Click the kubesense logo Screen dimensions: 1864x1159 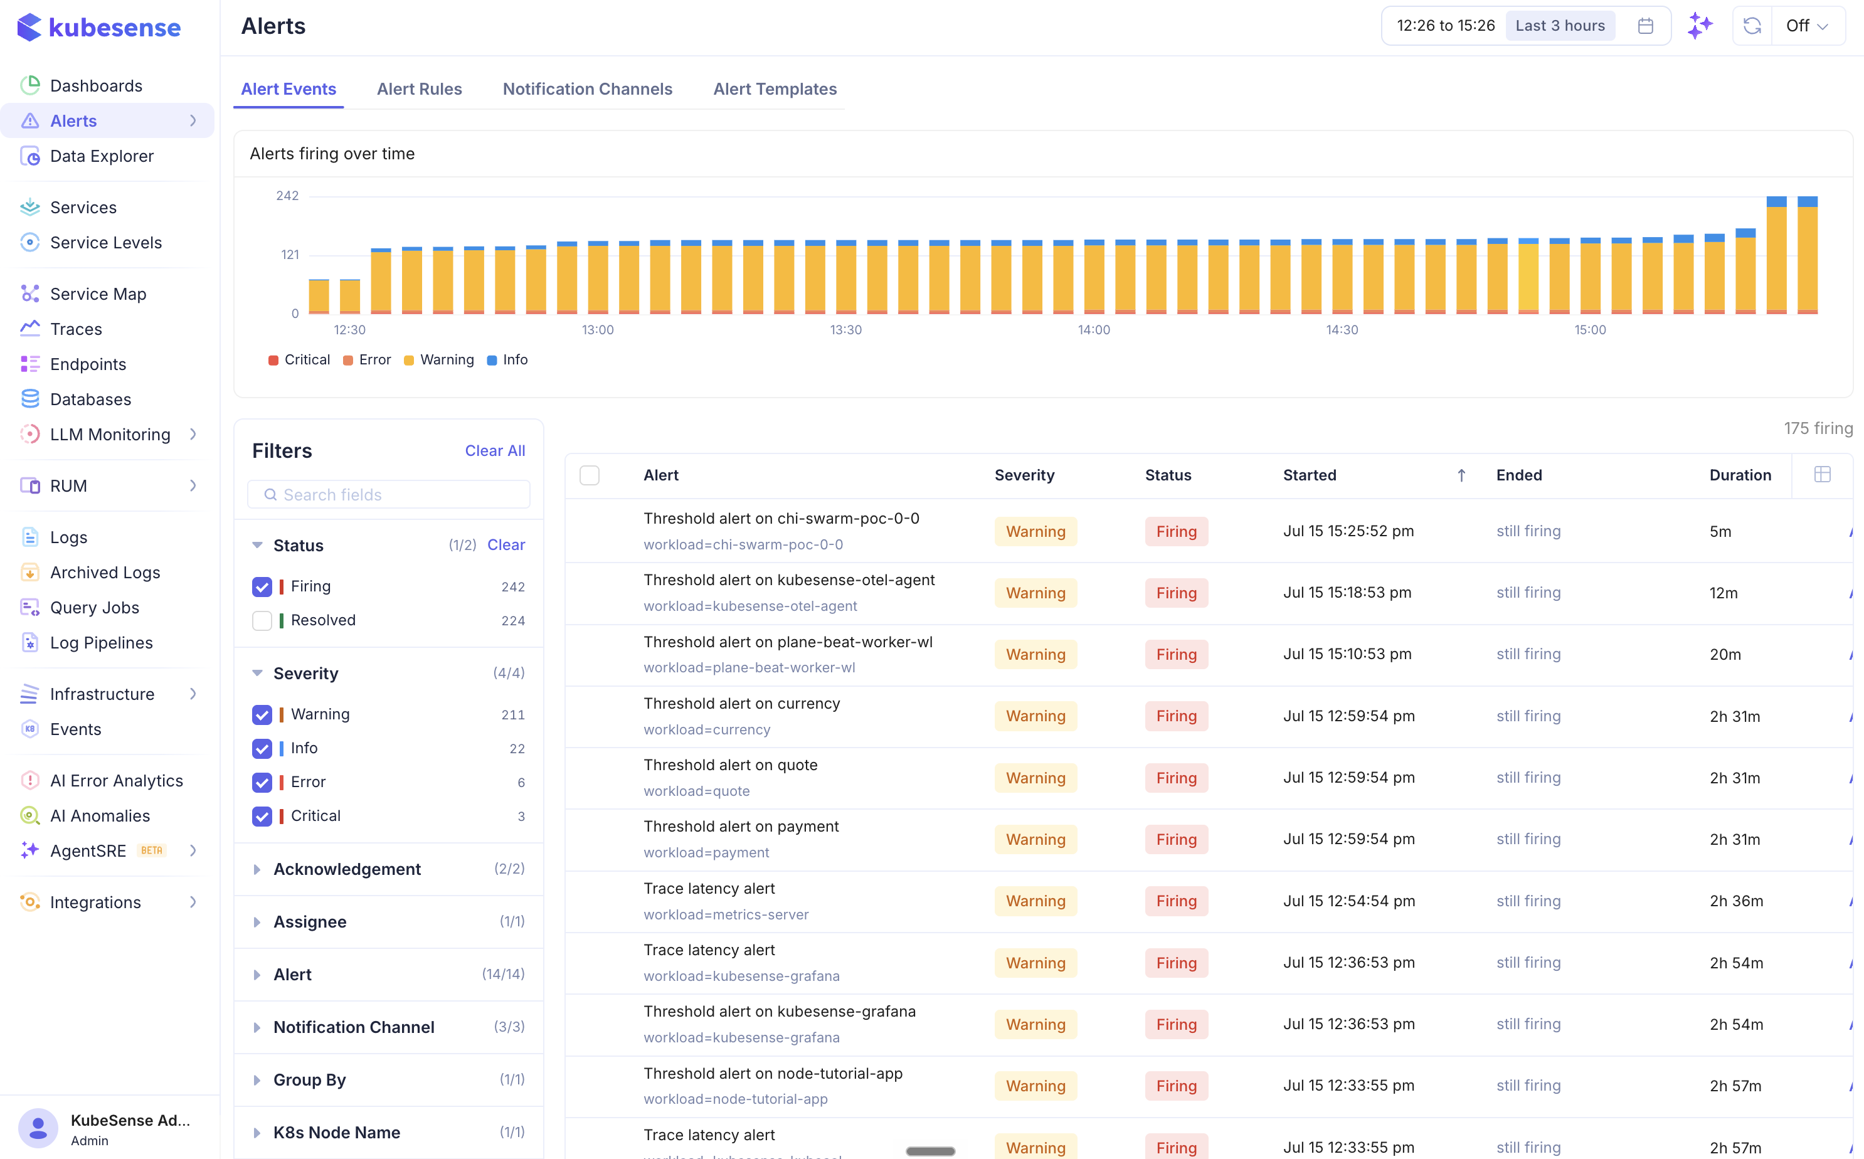pos(99,27)
